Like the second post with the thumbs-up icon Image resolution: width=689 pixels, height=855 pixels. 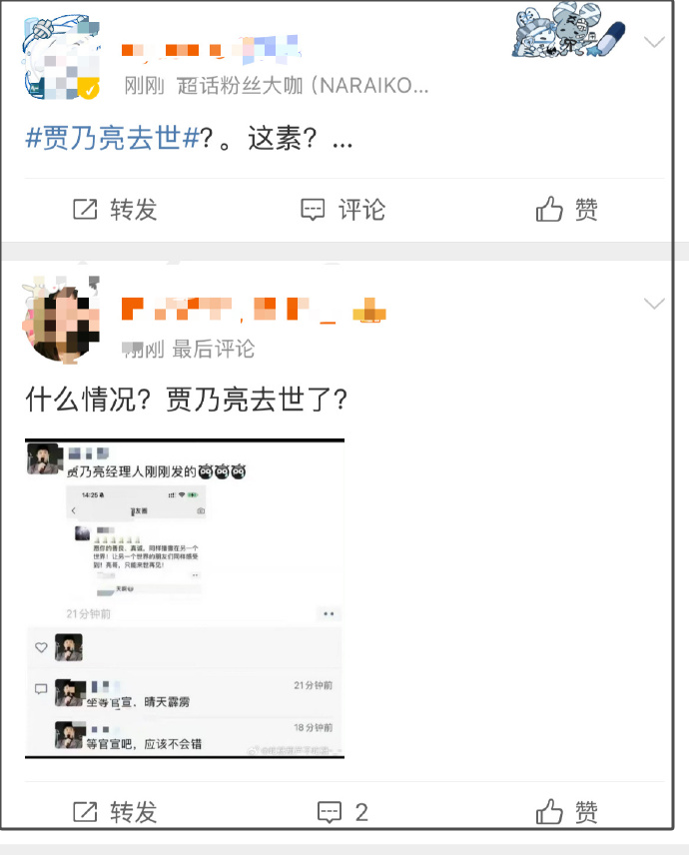pyautogui.click(x=549, y=811)
